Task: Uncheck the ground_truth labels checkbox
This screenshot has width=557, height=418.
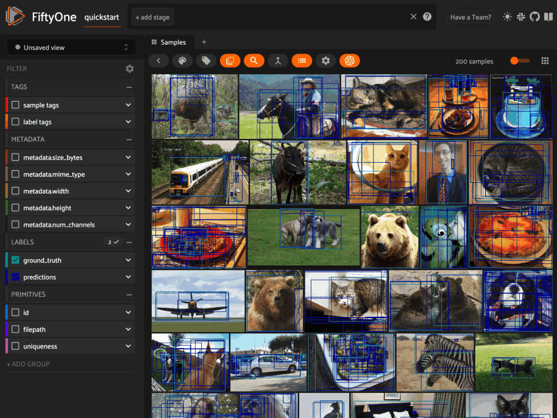Action: (x=15, y=260)
